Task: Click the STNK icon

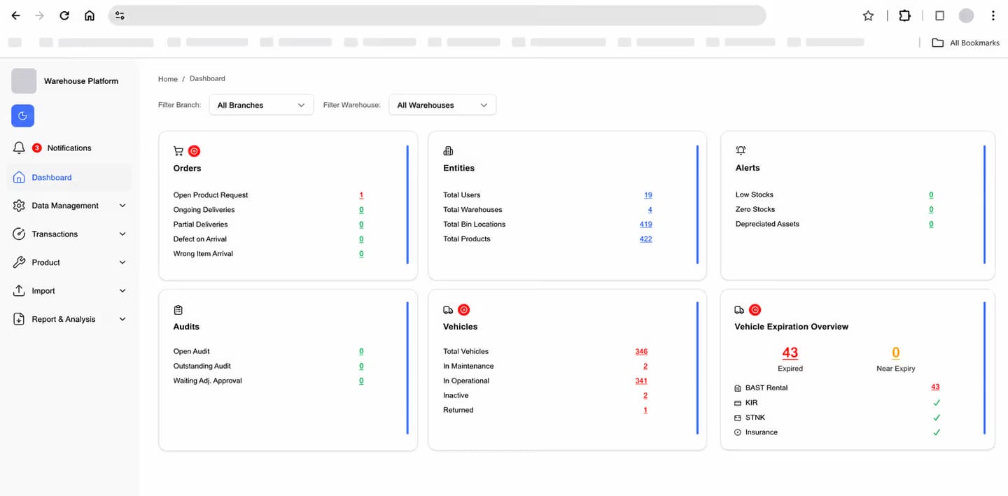Action: coord(737,418)
